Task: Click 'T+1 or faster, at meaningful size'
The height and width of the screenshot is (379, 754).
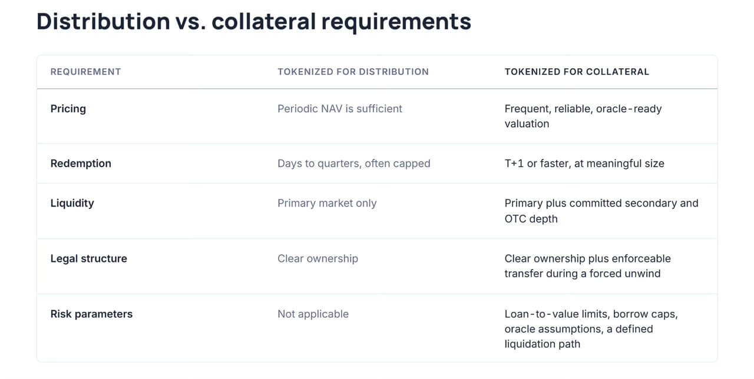Action: (x=584, y=164)
